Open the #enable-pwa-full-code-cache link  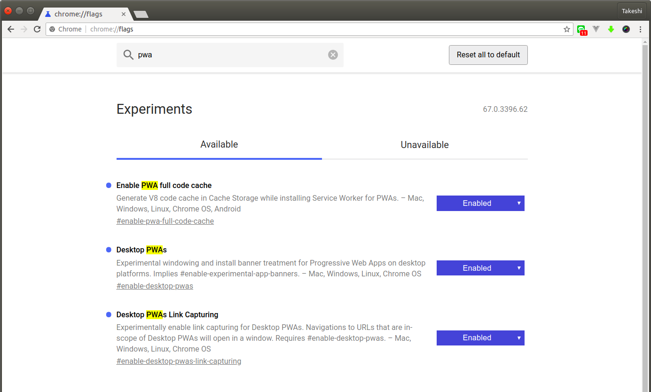(x=165, y=221)
